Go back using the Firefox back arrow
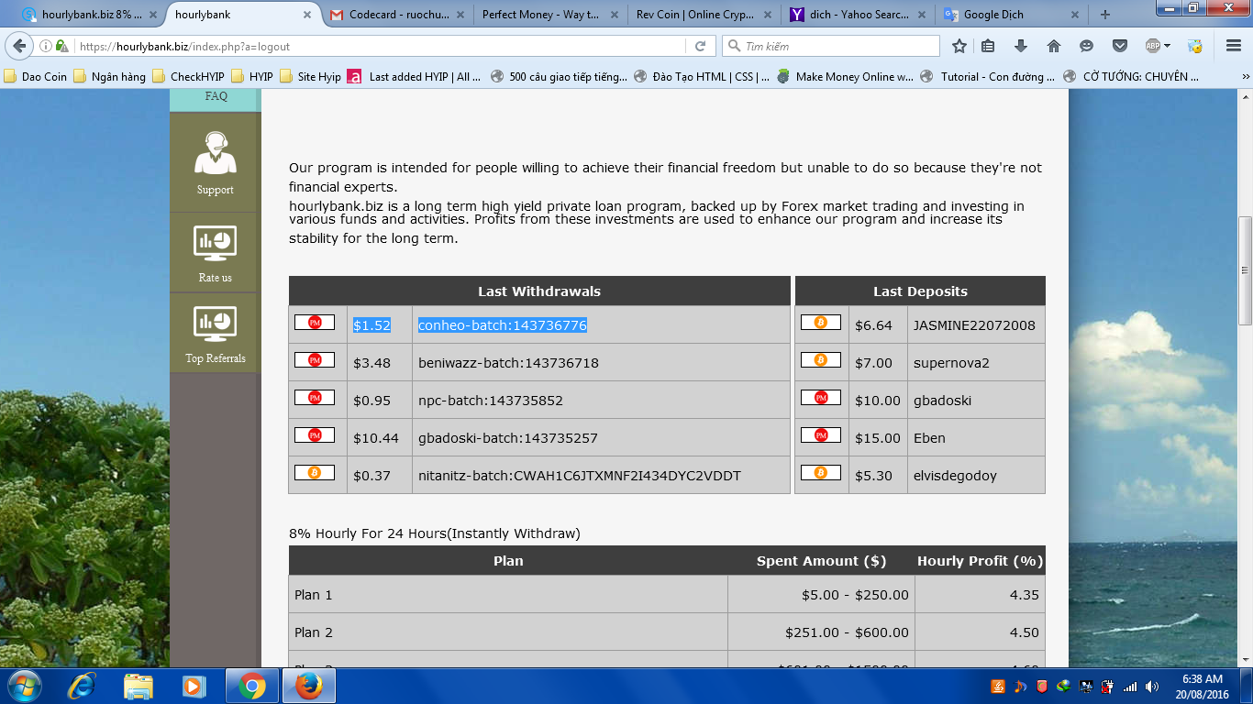The height and width of the screenshot is (704, 1253). pyautogui.click(x=20, y=46)
